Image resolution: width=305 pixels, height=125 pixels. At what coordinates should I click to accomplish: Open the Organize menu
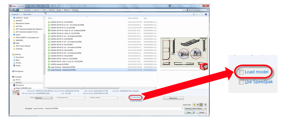pyautogui.click(x=16, y=14)
